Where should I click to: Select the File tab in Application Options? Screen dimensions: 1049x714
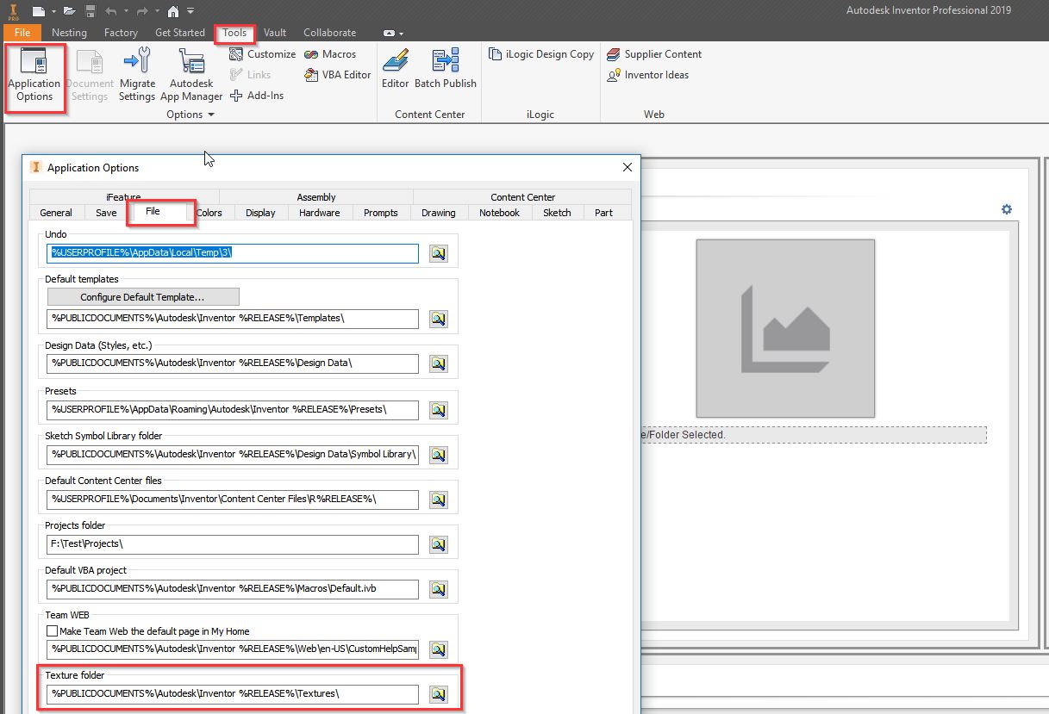[x=153, y=211]
